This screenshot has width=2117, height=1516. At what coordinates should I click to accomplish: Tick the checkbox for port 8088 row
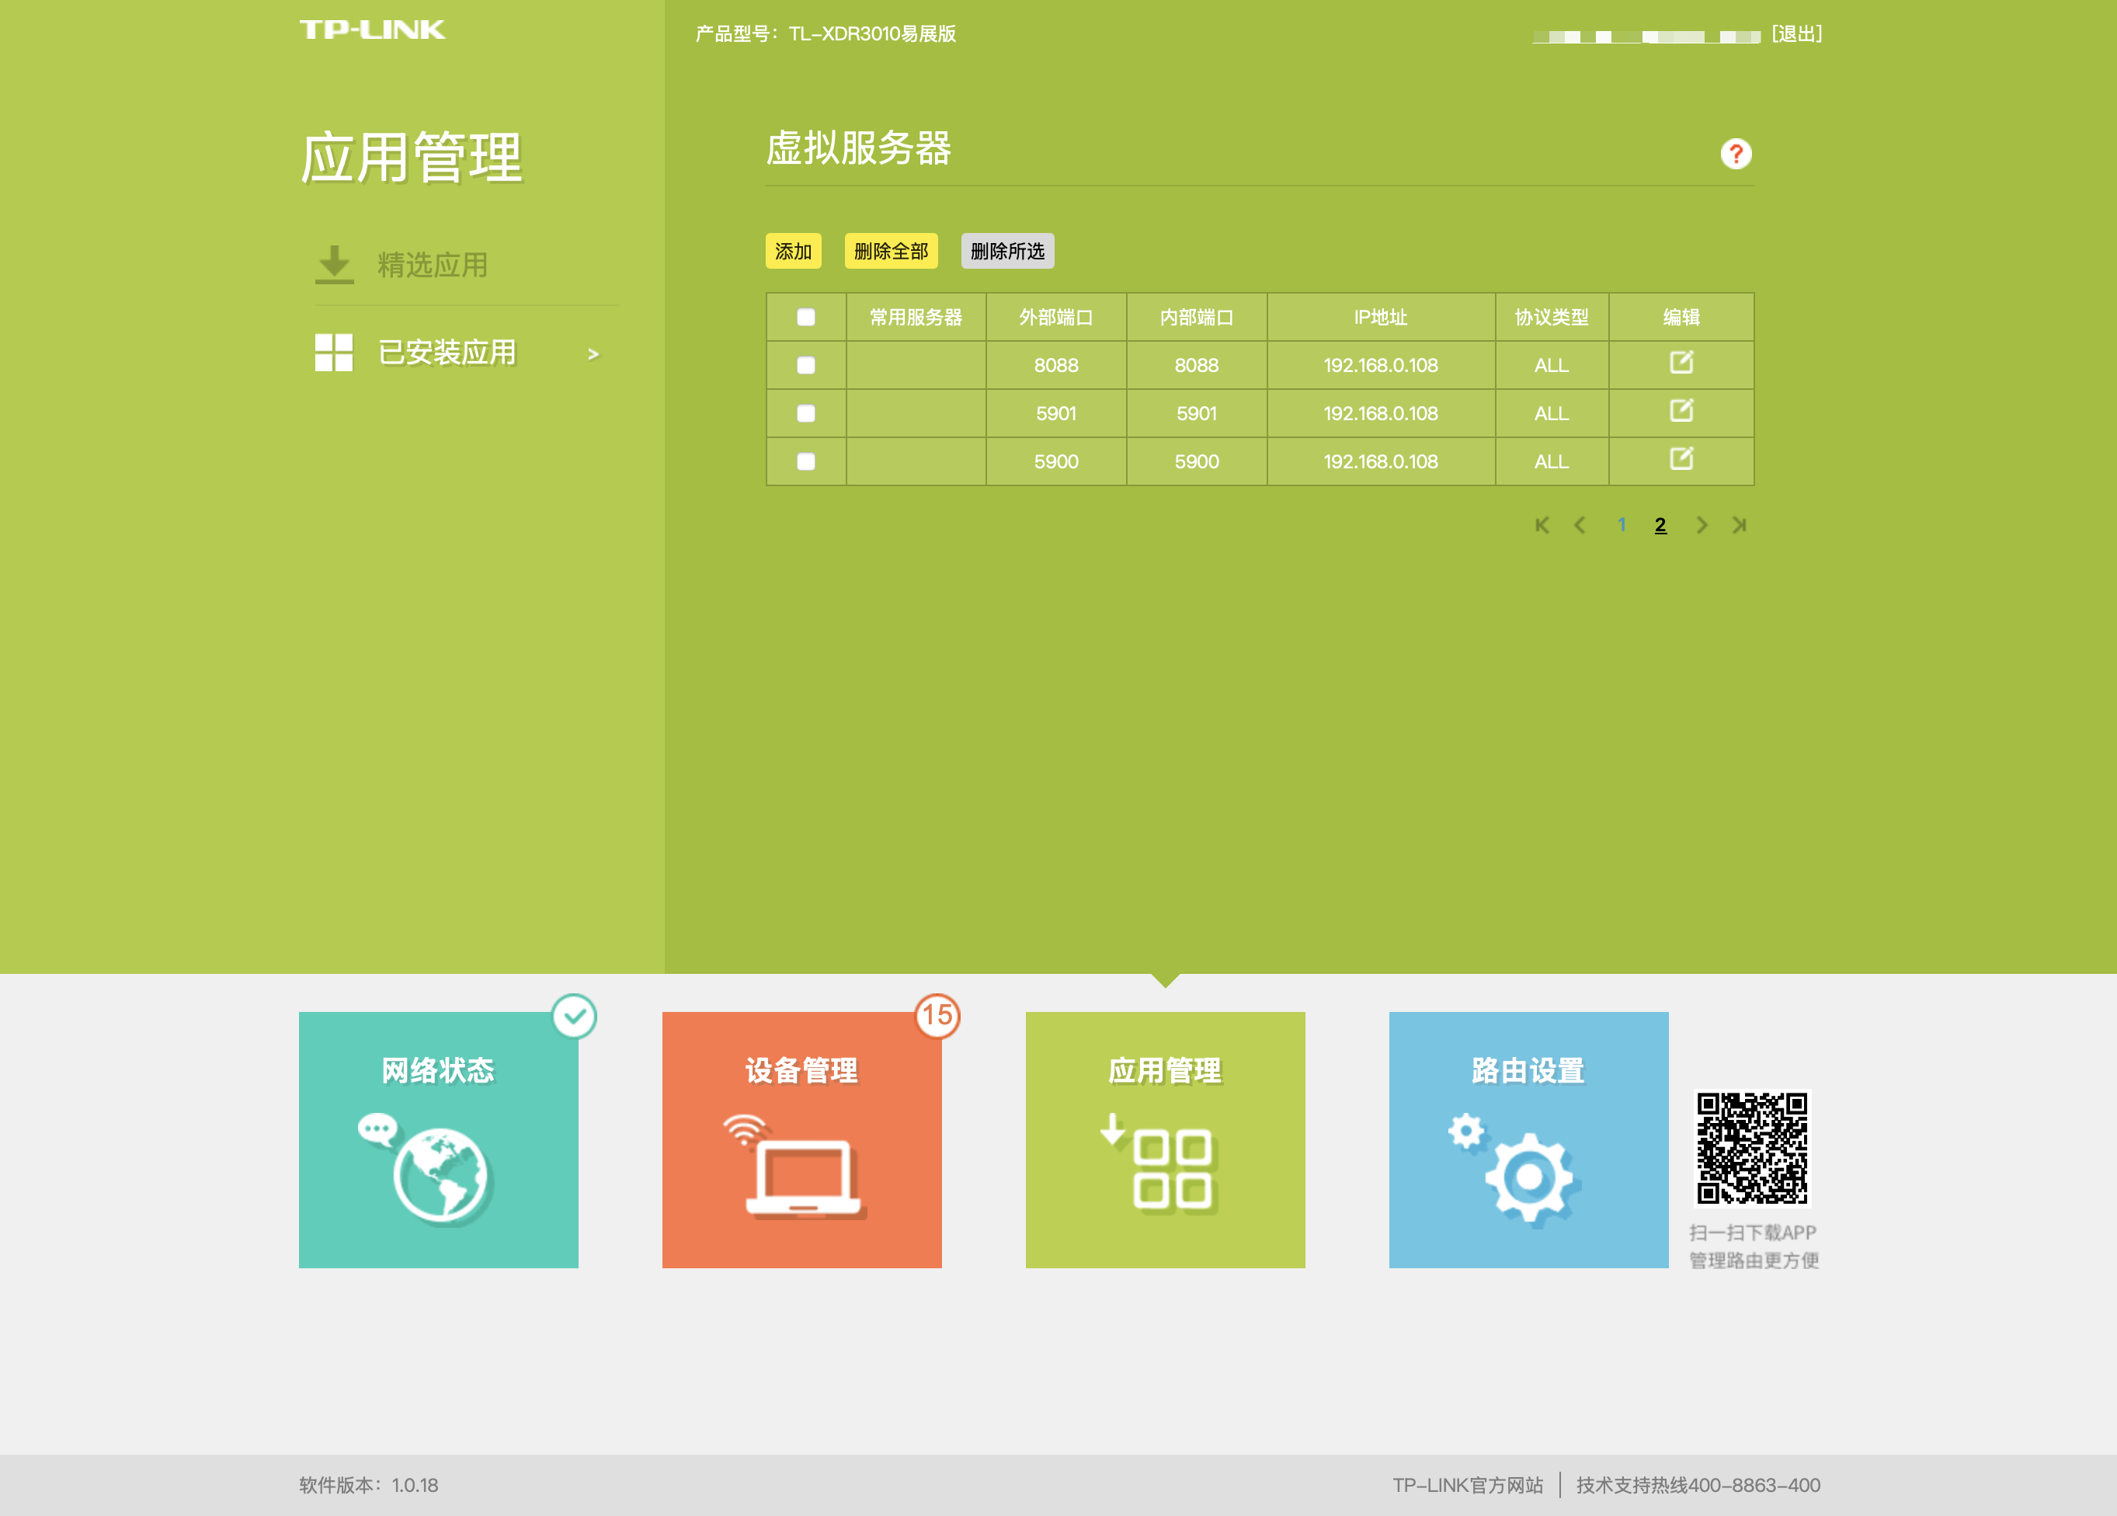pos(805,366)
